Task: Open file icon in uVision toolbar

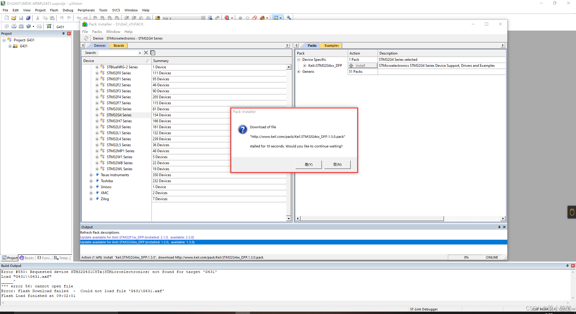Action: click(x=14, y=18)
